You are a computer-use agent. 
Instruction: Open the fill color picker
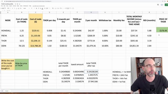(45, 8)
